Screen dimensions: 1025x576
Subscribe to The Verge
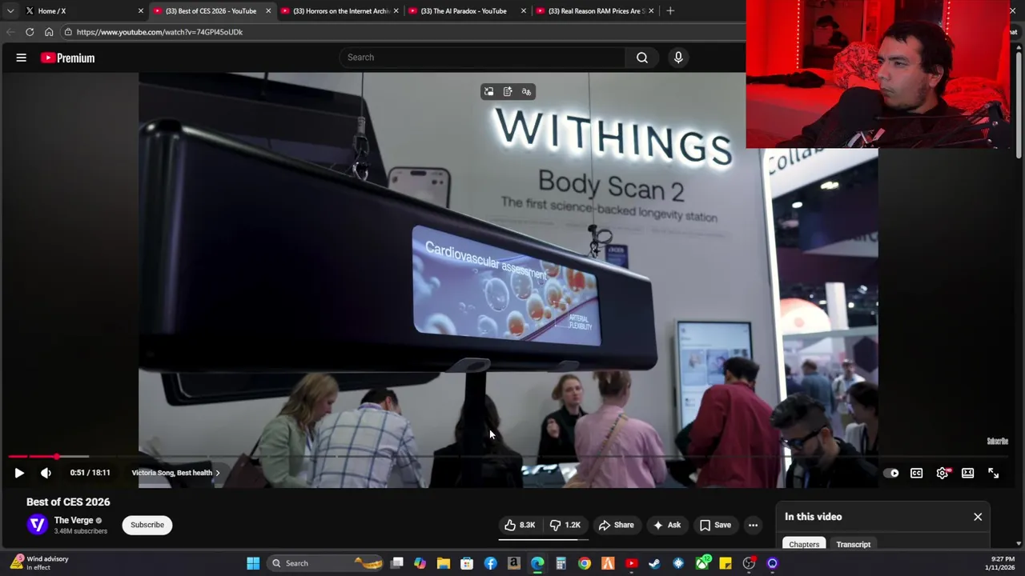[147, 525]
